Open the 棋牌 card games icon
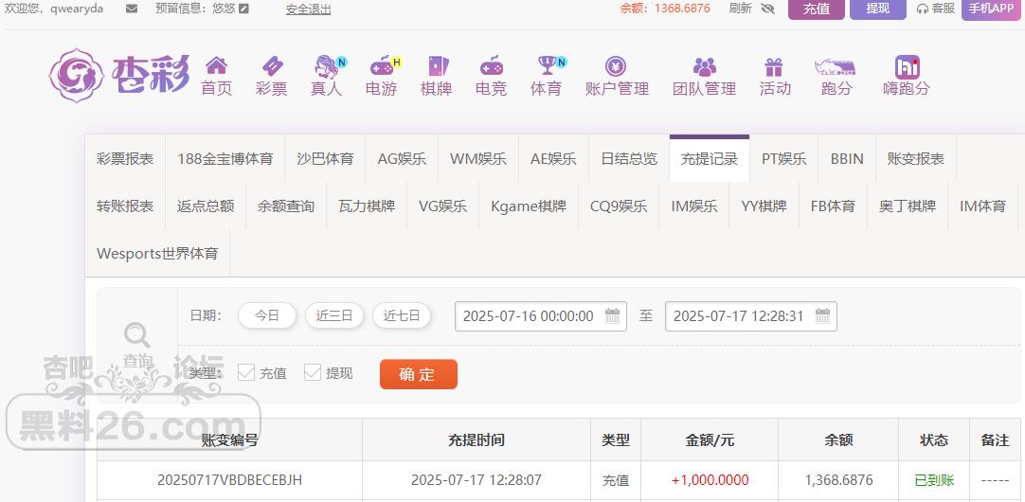The width and height of the screenshot is (1025, 502). pyautogui.click(x=438, y=66)
